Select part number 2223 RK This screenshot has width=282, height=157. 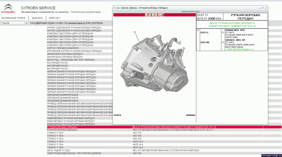(x=205, y=42)
